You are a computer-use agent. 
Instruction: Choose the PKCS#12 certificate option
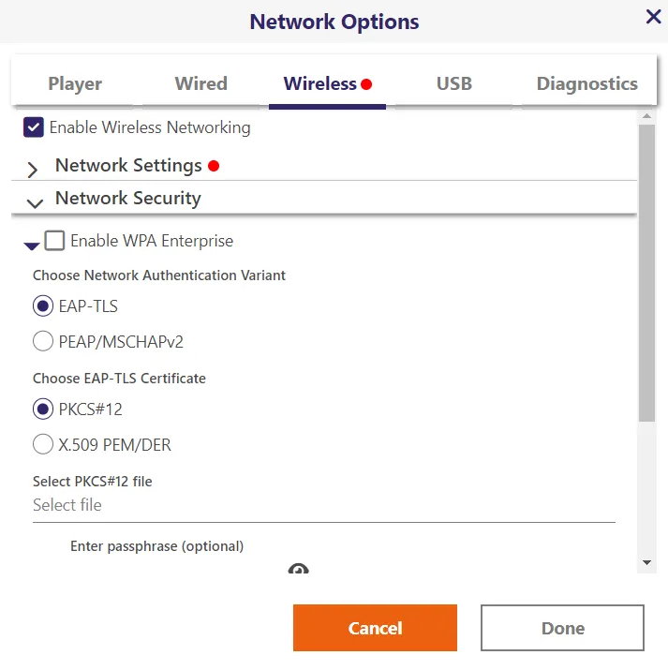click(x=43, y=409)
